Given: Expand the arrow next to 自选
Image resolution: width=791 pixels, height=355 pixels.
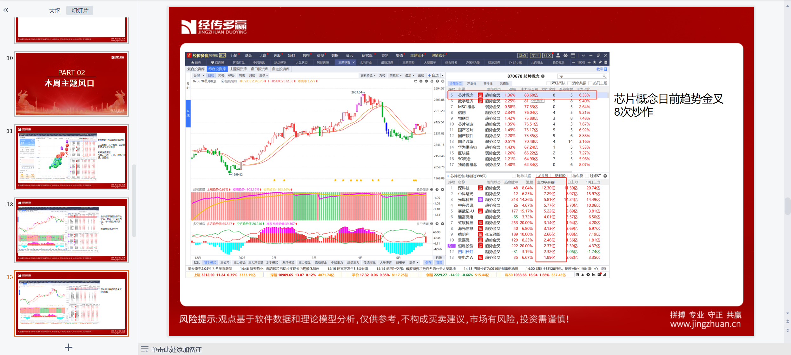Looking at the screenshot, I should point(442,75).
